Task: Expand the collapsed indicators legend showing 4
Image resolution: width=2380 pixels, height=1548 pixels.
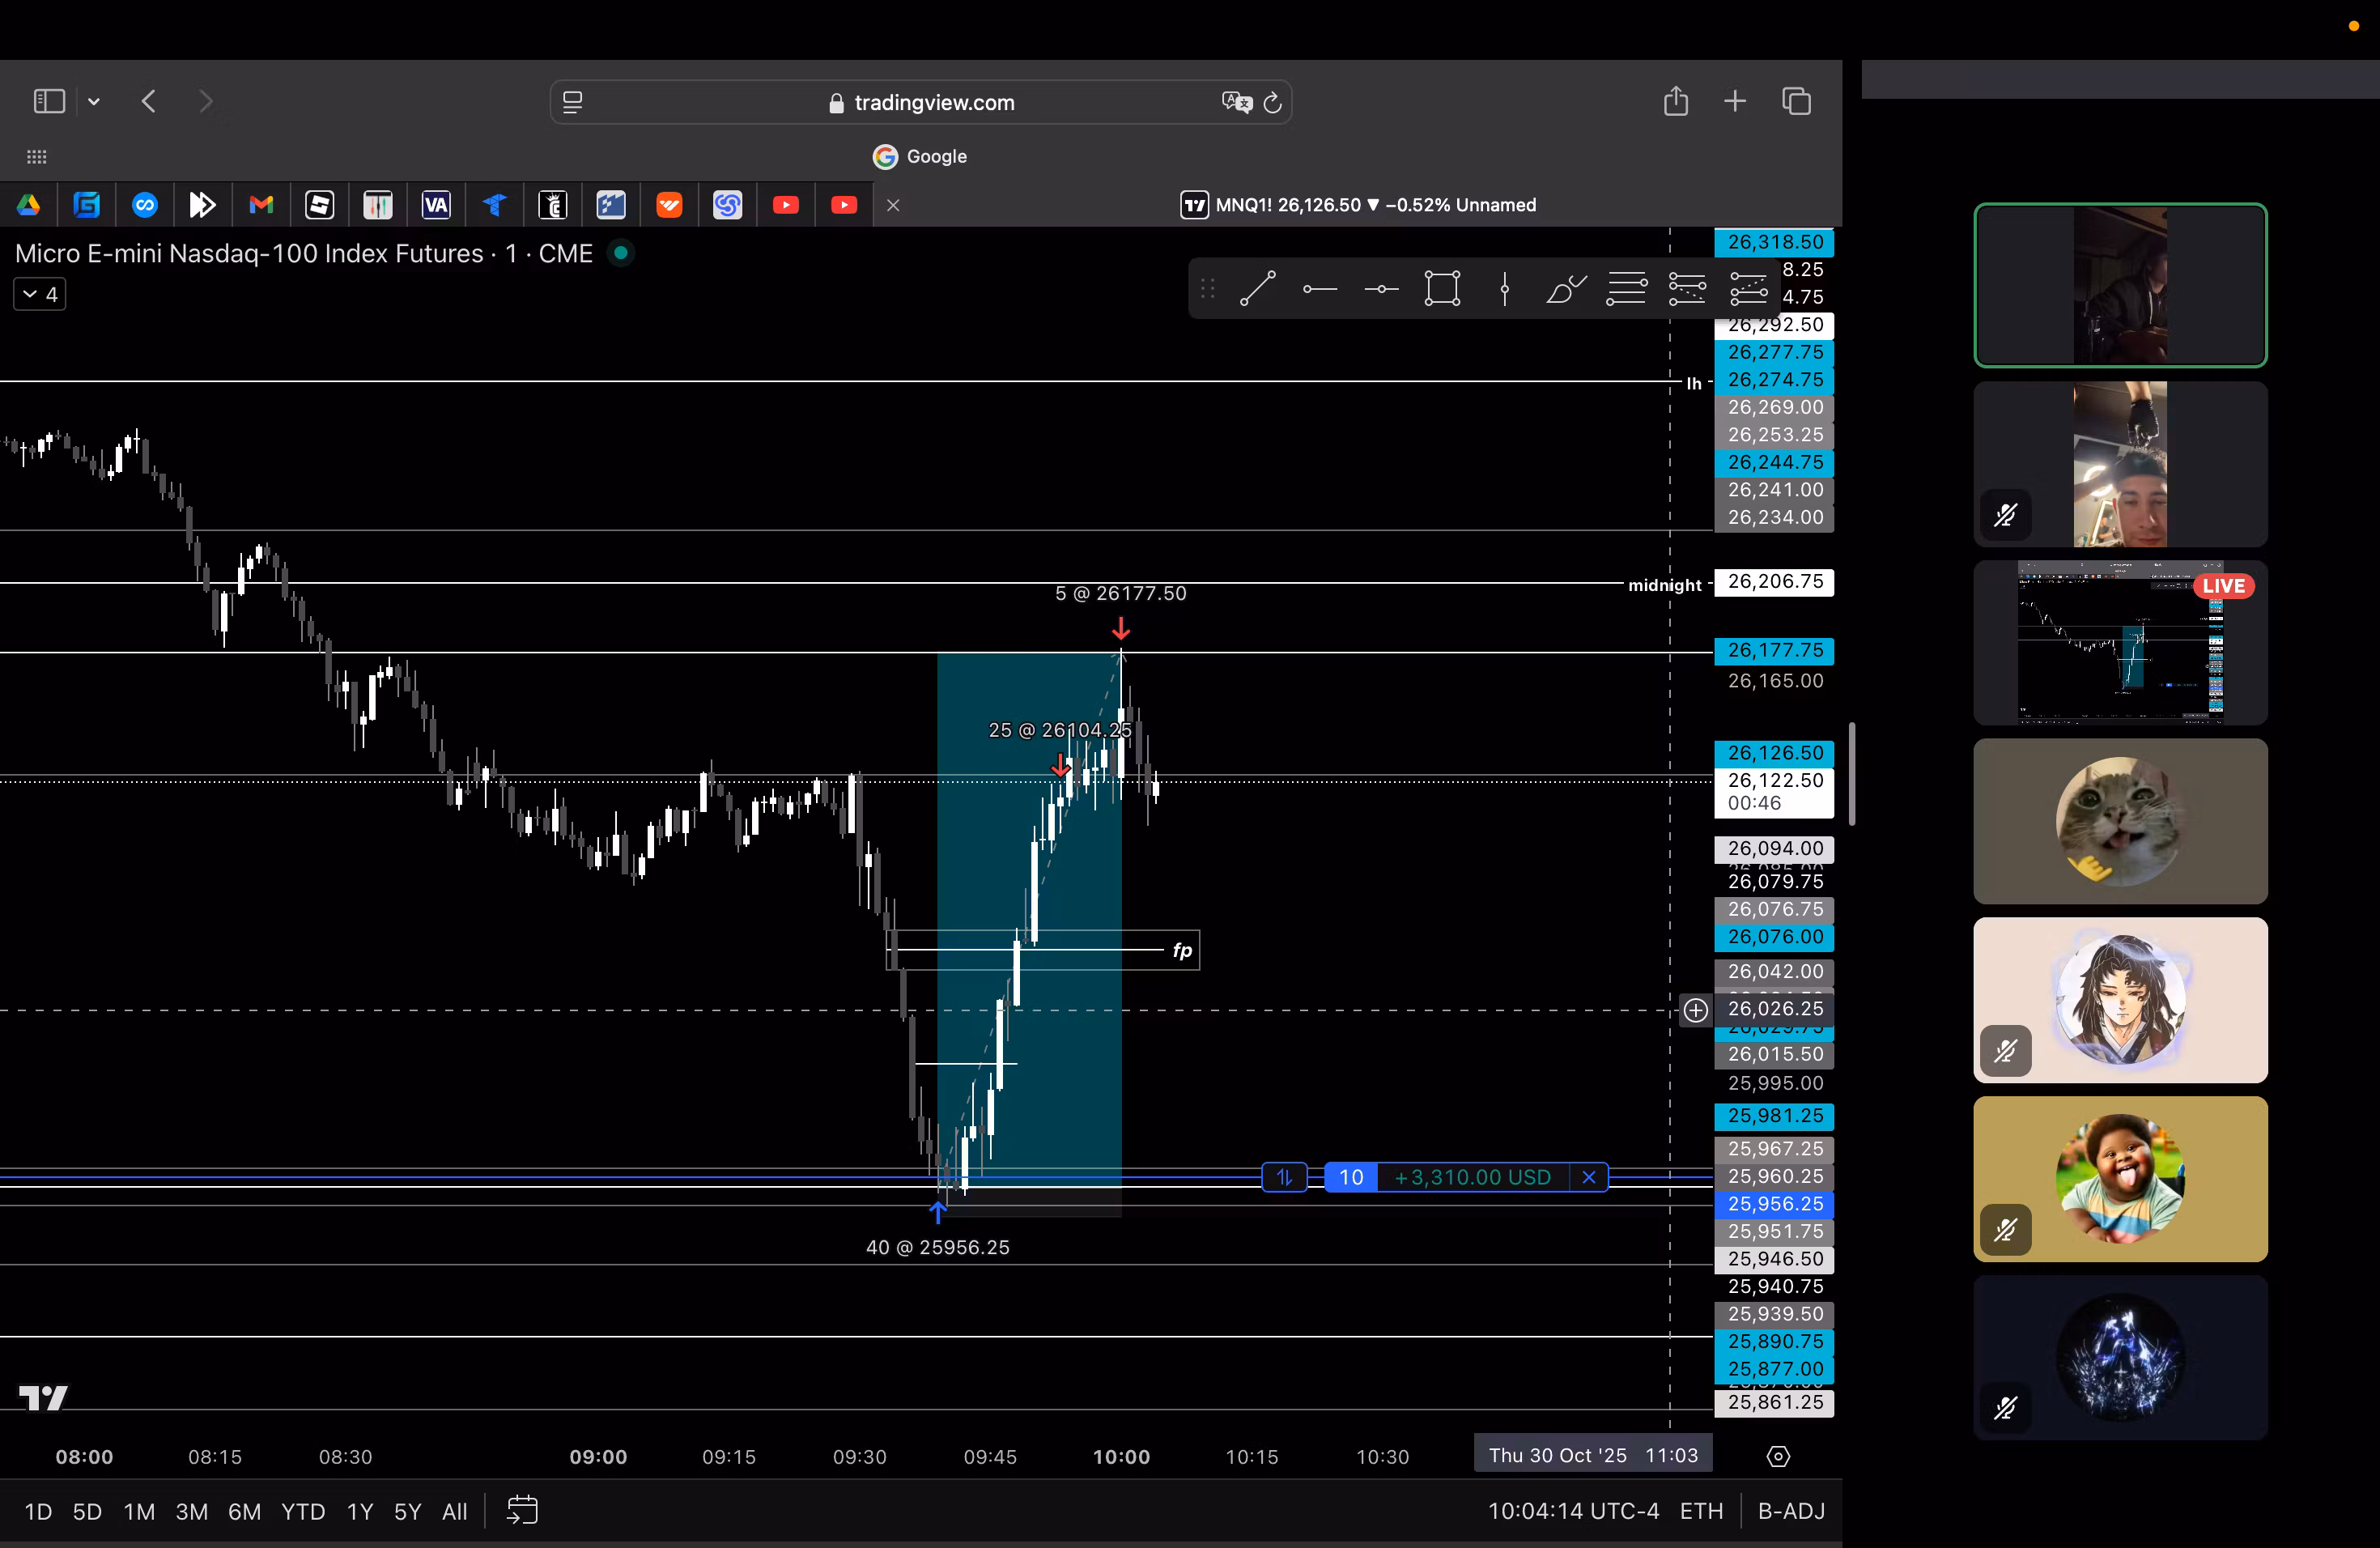Action: click(40, 294)
